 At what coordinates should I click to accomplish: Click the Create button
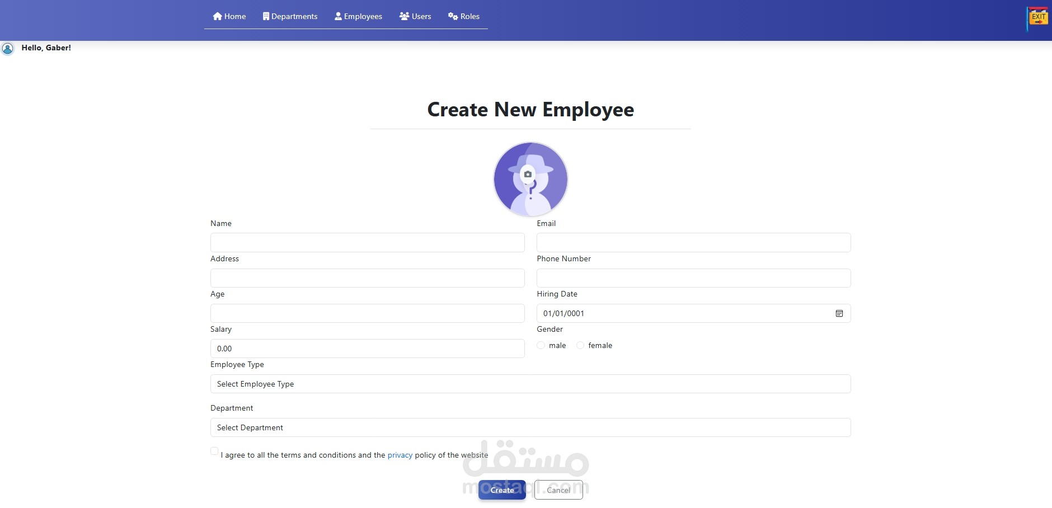coord(502,490)
